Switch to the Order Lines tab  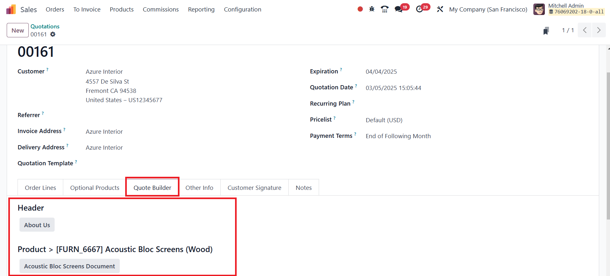coord(41,188)
